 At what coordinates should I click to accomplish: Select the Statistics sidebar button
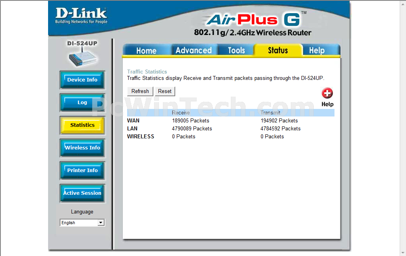pyautogui.click(x=82, y=125)
